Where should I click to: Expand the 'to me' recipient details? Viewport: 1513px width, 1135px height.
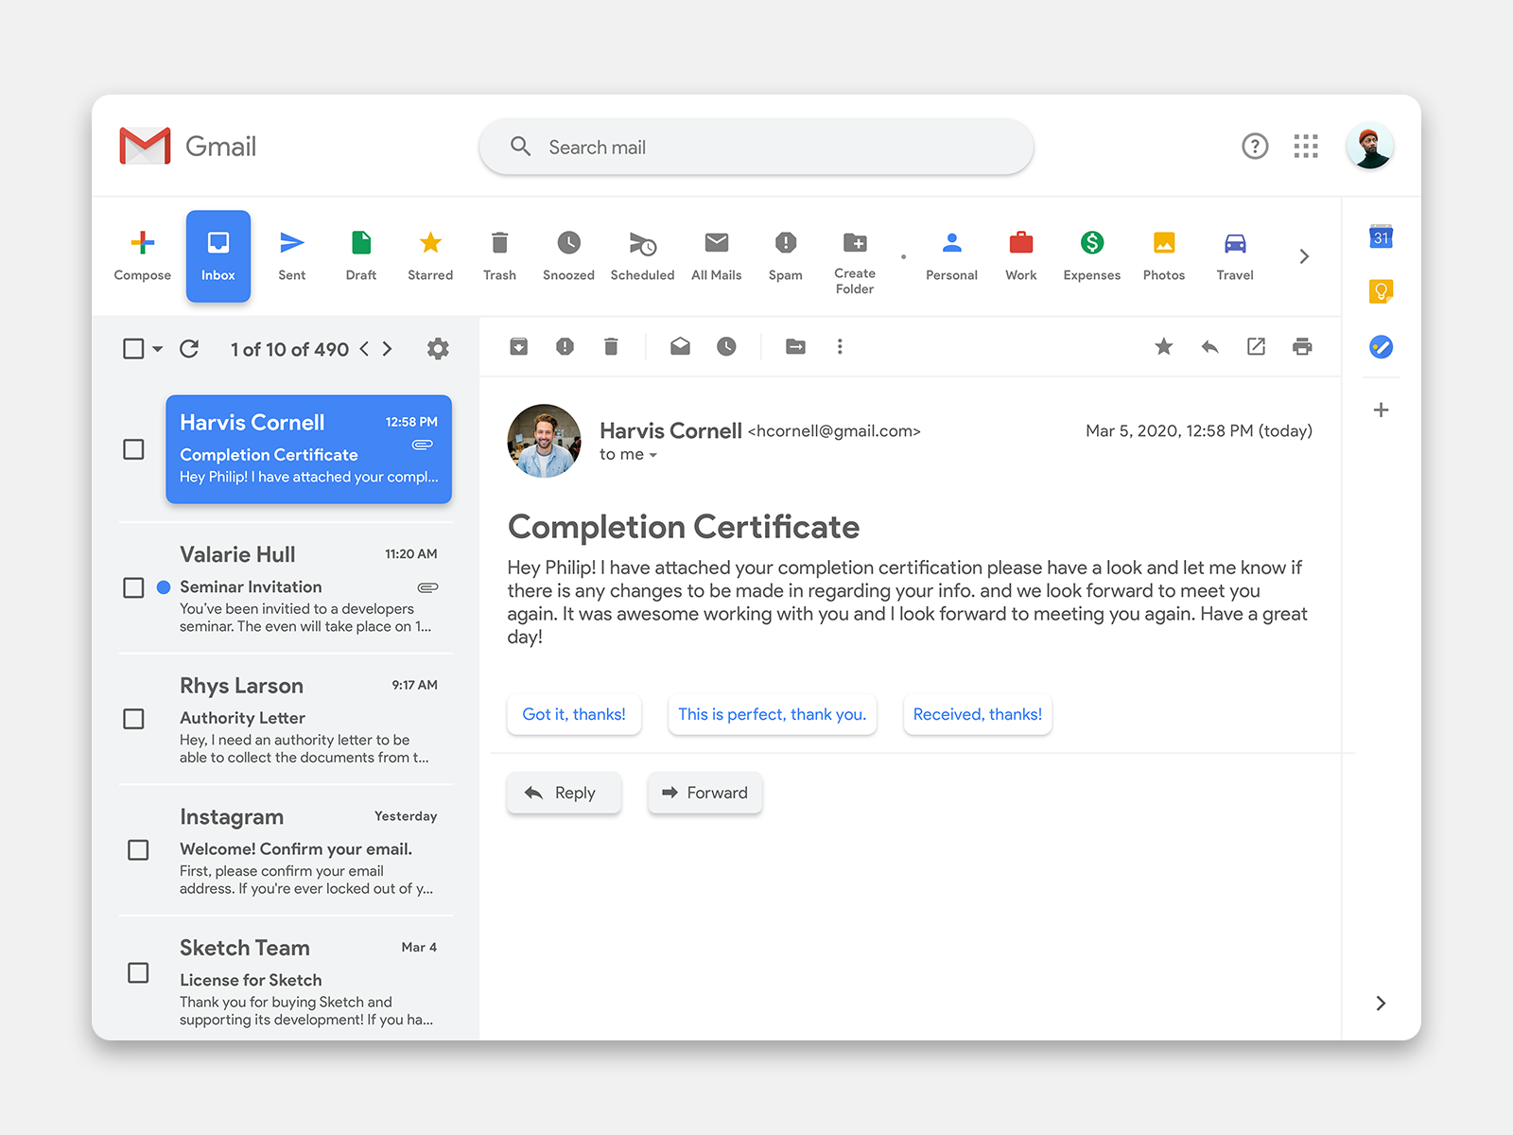click(628, 454)
